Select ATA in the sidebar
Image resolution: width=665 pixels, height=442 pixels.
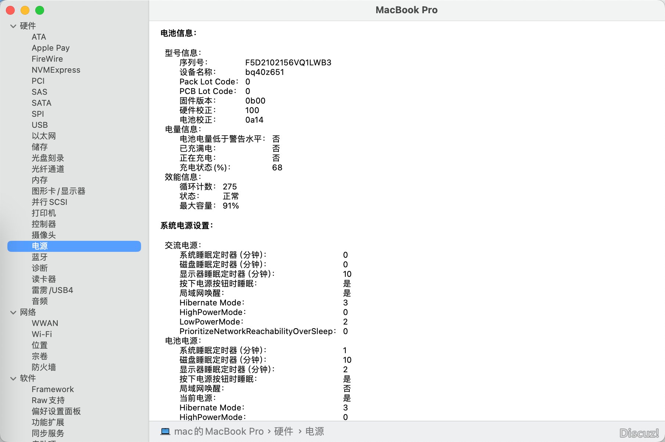[x=39, y=37]
